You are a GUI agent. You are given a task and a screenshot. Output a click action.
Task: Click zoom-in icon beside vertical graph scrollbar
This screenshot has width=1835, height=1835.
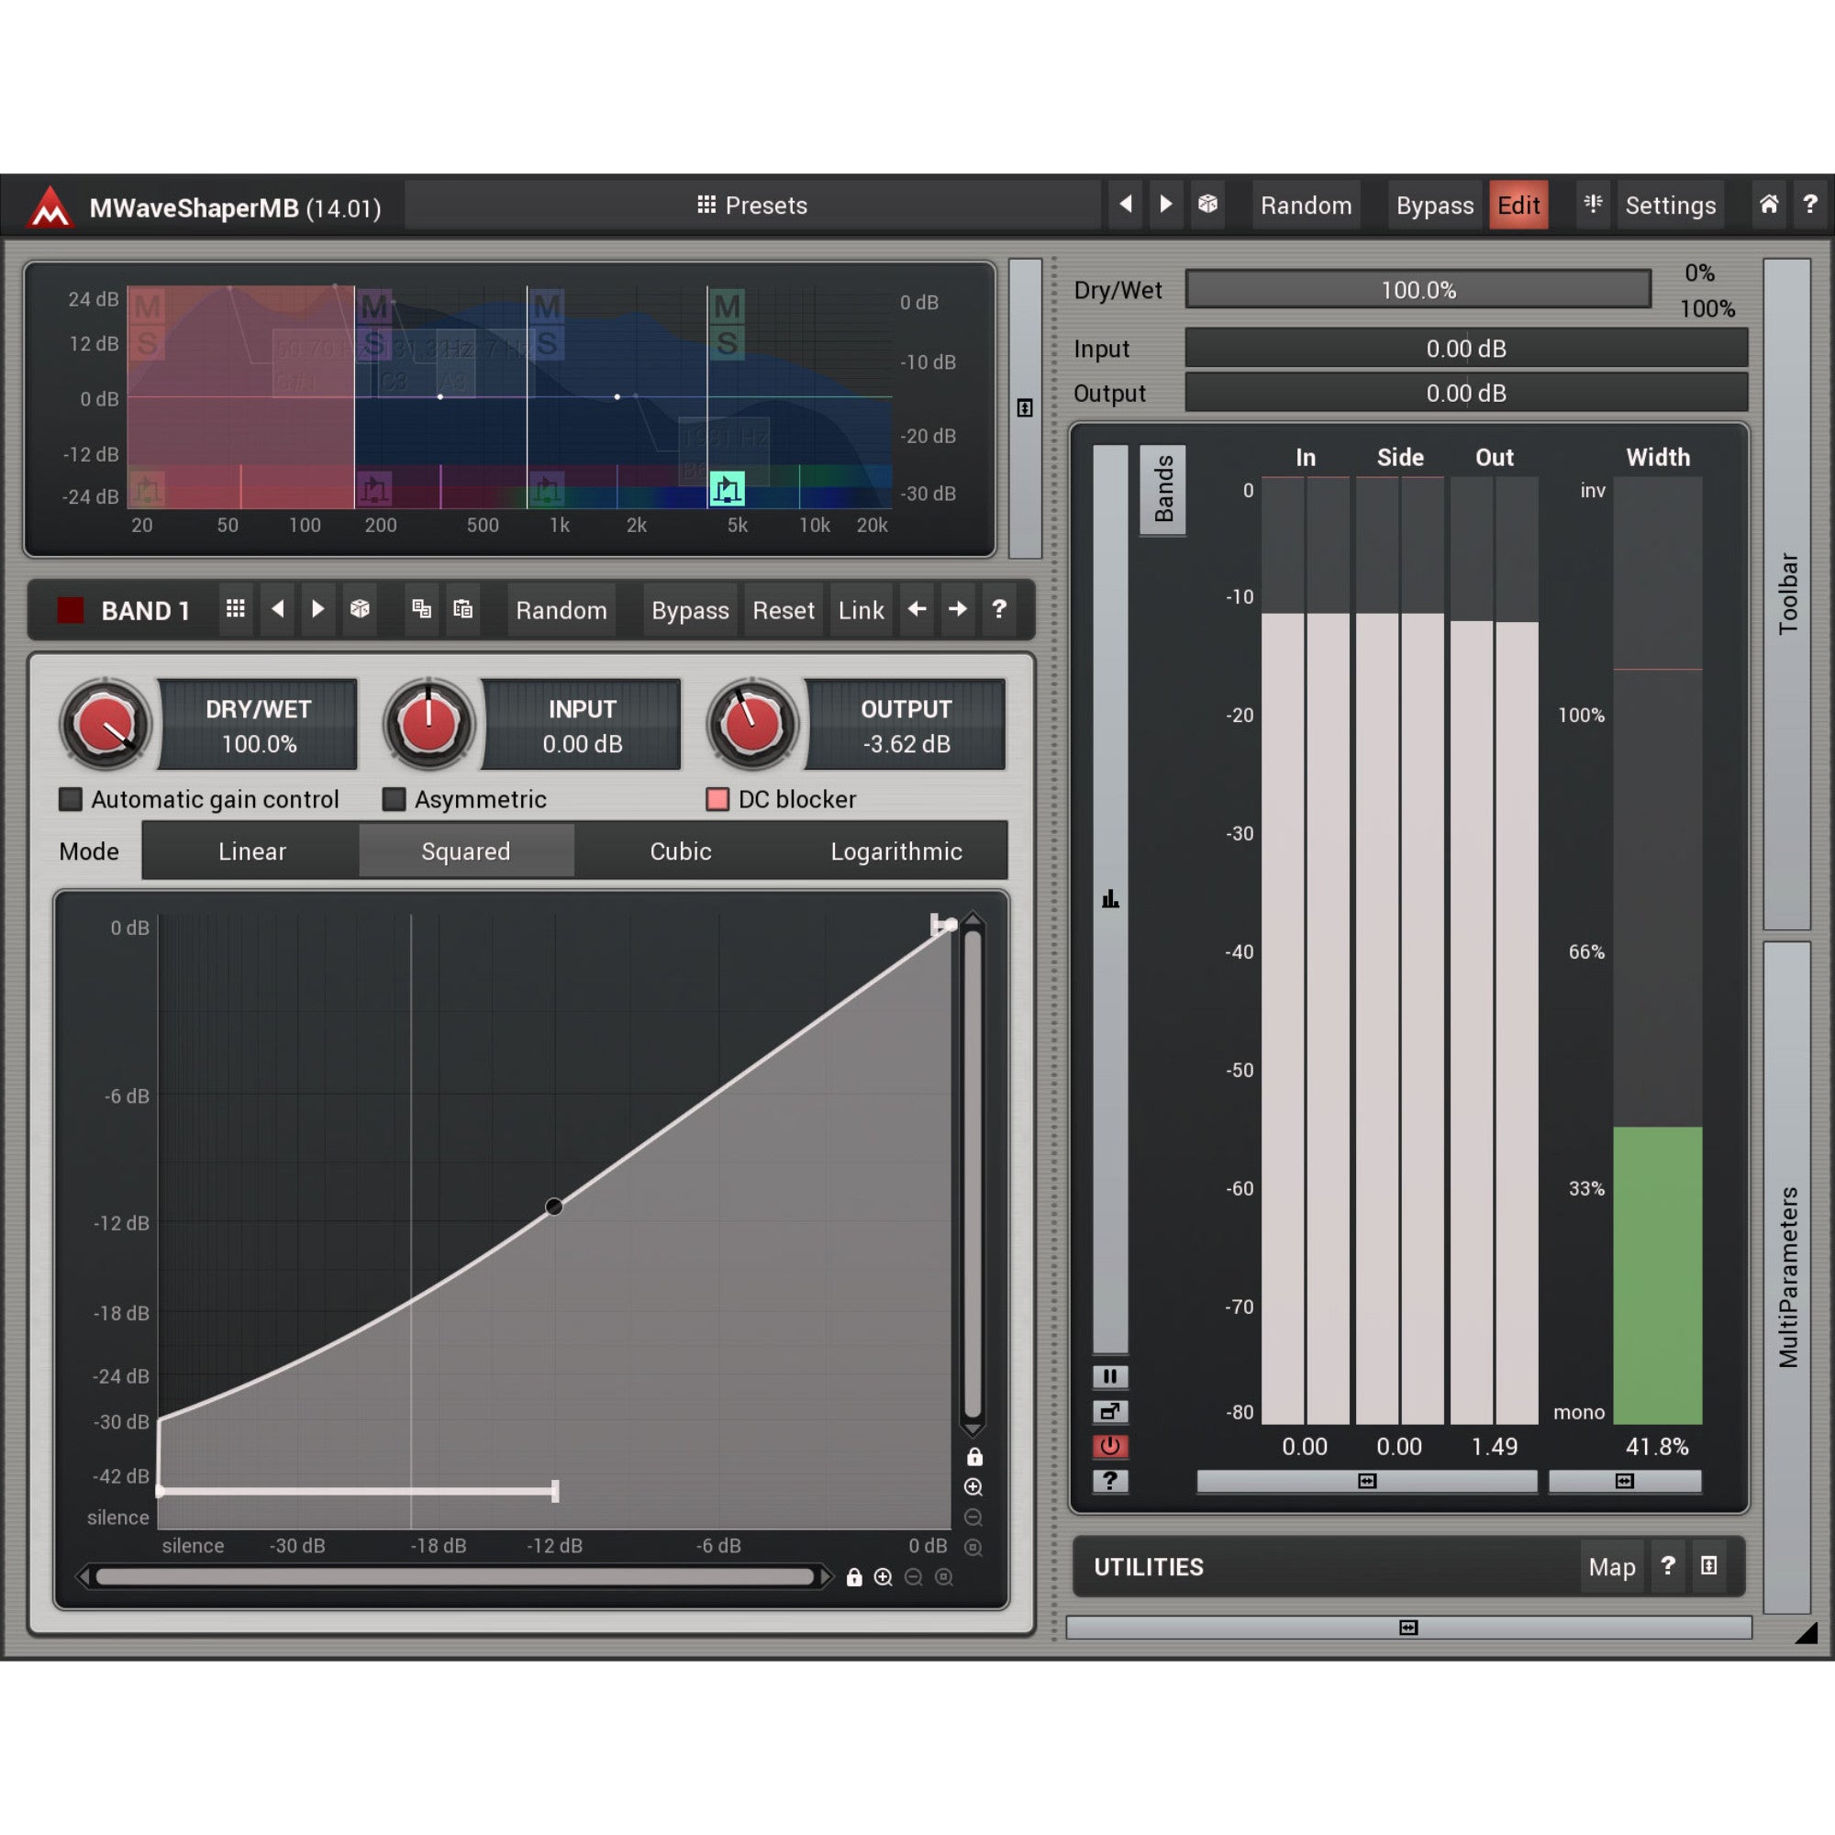pos(973,1486)
